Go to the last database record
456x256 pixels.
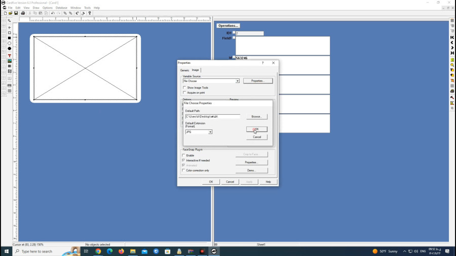point(452,53)
